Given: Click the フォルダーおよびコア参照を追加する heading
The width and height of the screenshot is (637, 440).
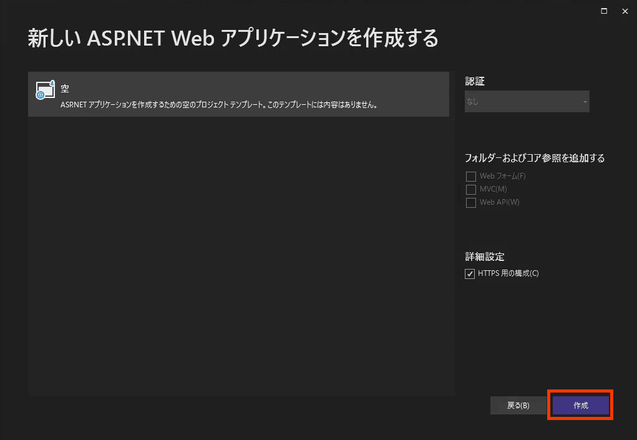Looking at the screenshot, I should pyautogui.click(x=535, y=158).
